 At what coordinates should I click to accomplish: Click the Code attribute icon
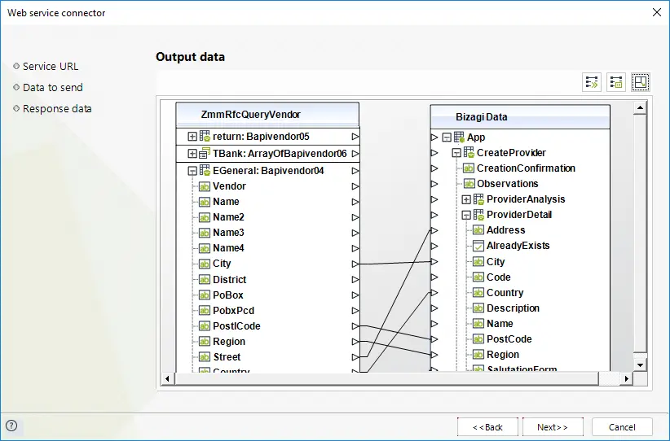pyautogui.click(x=478, y=277)
